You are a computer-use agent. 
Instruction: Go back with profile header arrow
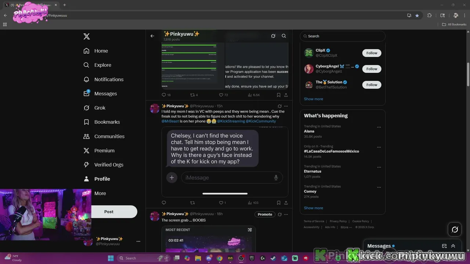(x=152, y=36)
